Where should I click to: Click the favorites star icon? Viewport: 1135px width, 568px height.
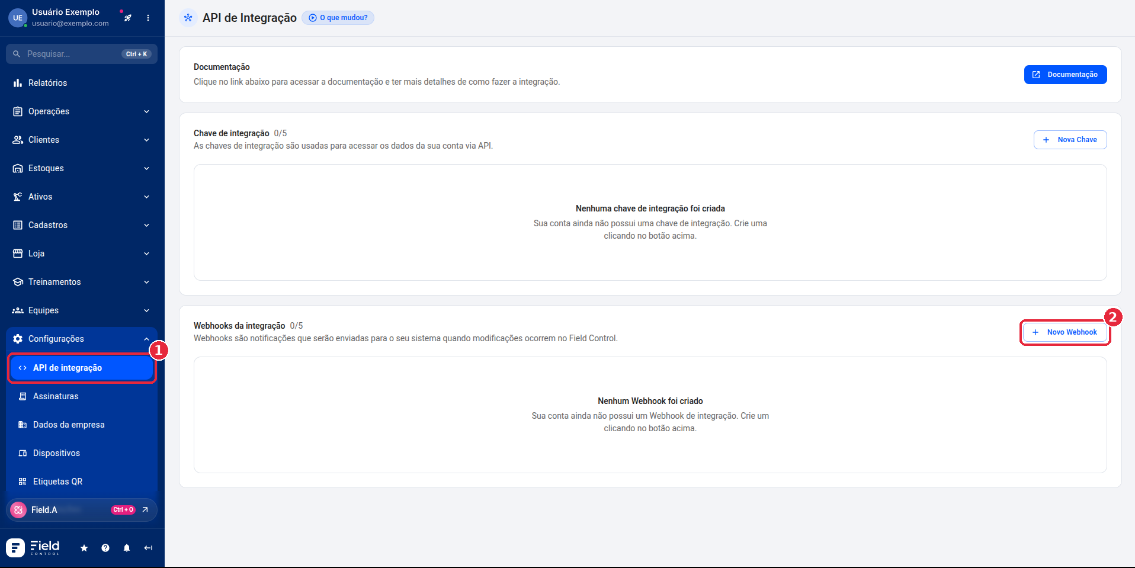click(x=84, y=548)
